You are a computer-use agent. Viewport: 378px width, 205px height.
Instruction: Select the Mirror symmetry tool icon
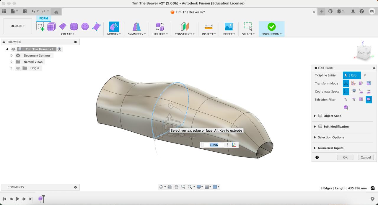136,27
